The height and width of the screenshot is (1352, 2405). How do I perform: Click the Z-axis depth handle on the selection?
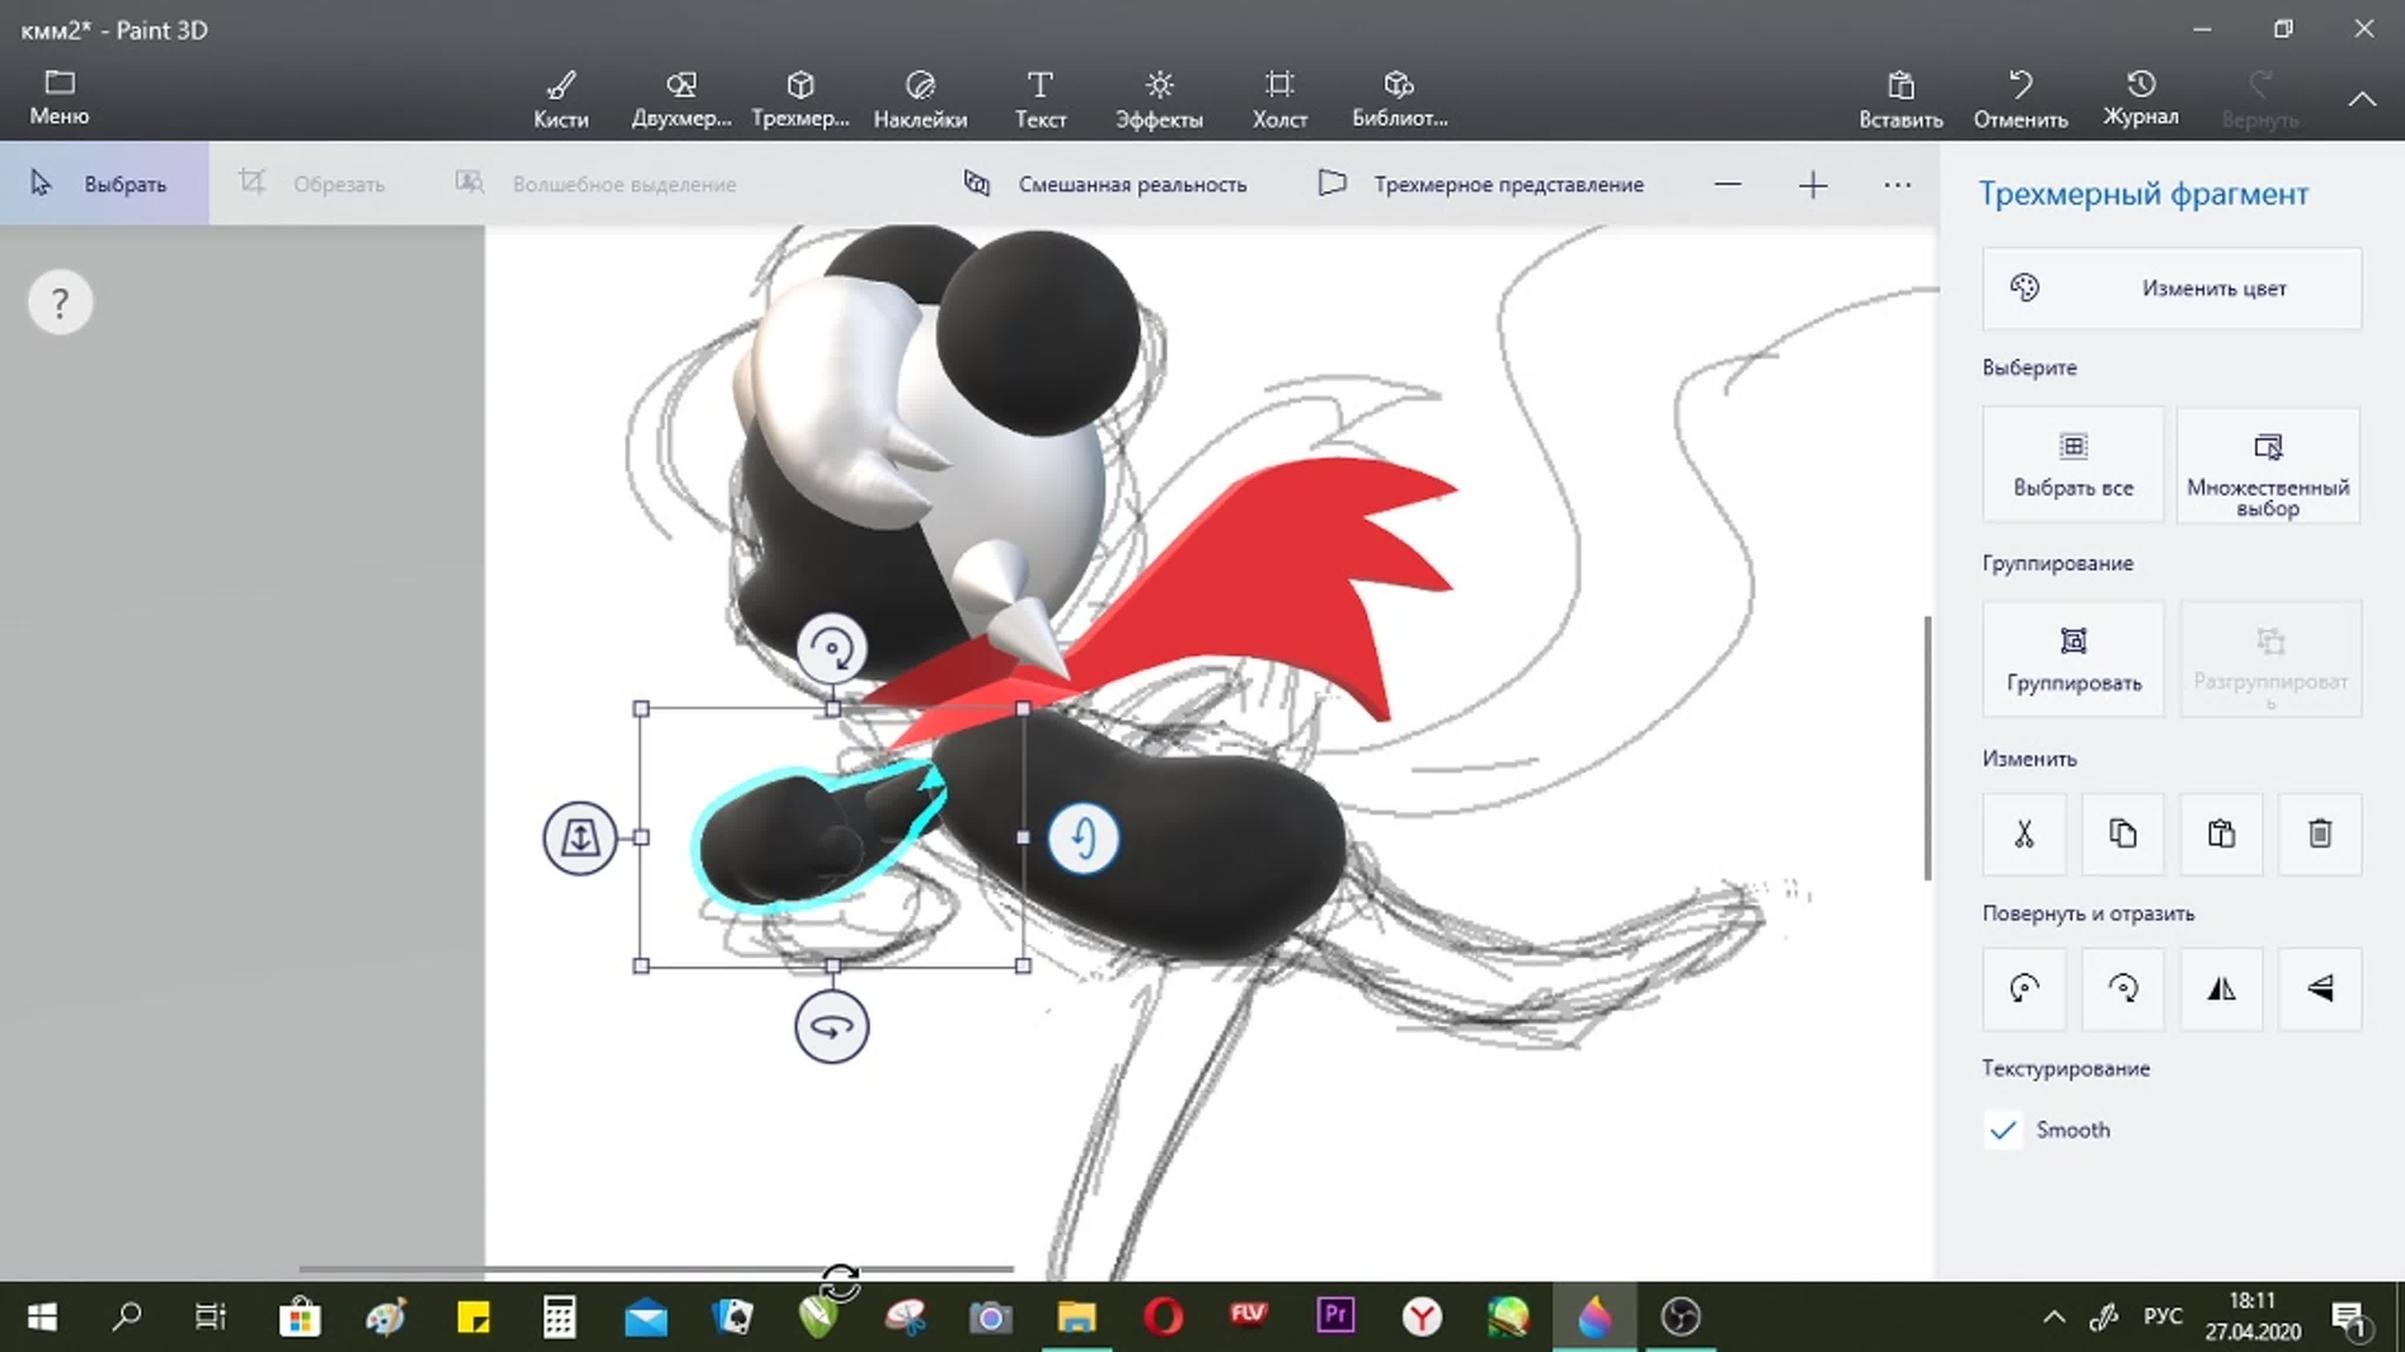580,838
